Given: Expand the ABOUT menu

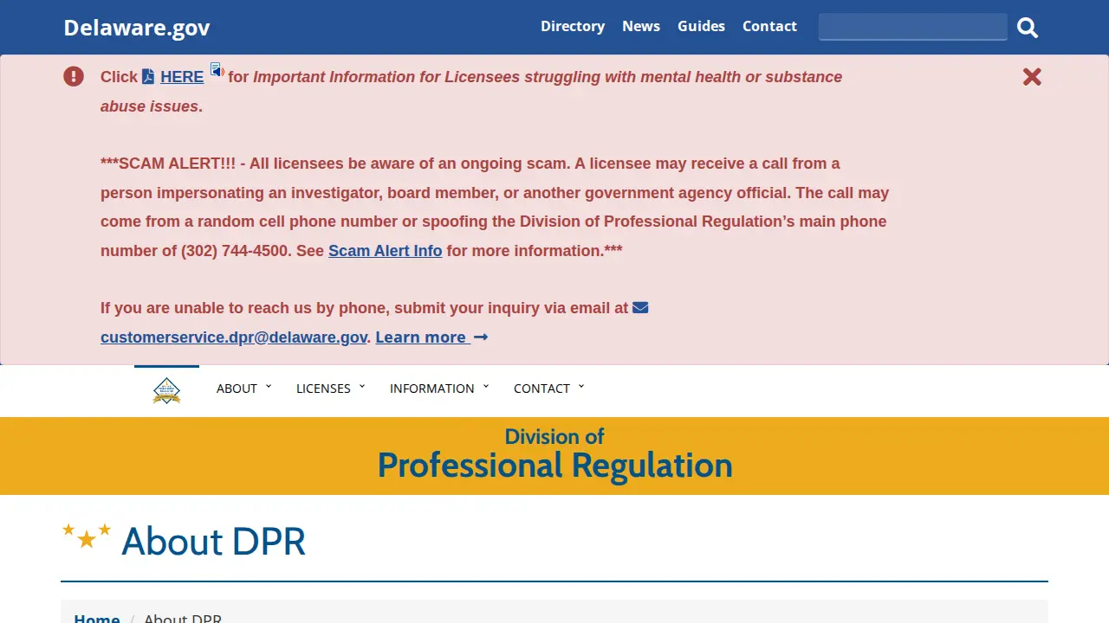Looking at the screenshot, I should (244, 389).
